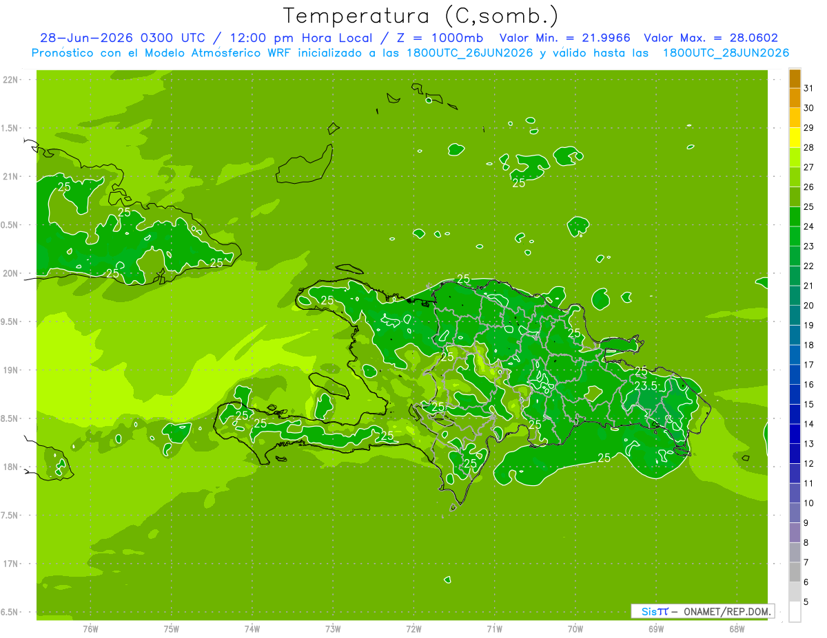Click the '73W' longitude axis label
The image size is (827, 638).
tap(333, 629)
